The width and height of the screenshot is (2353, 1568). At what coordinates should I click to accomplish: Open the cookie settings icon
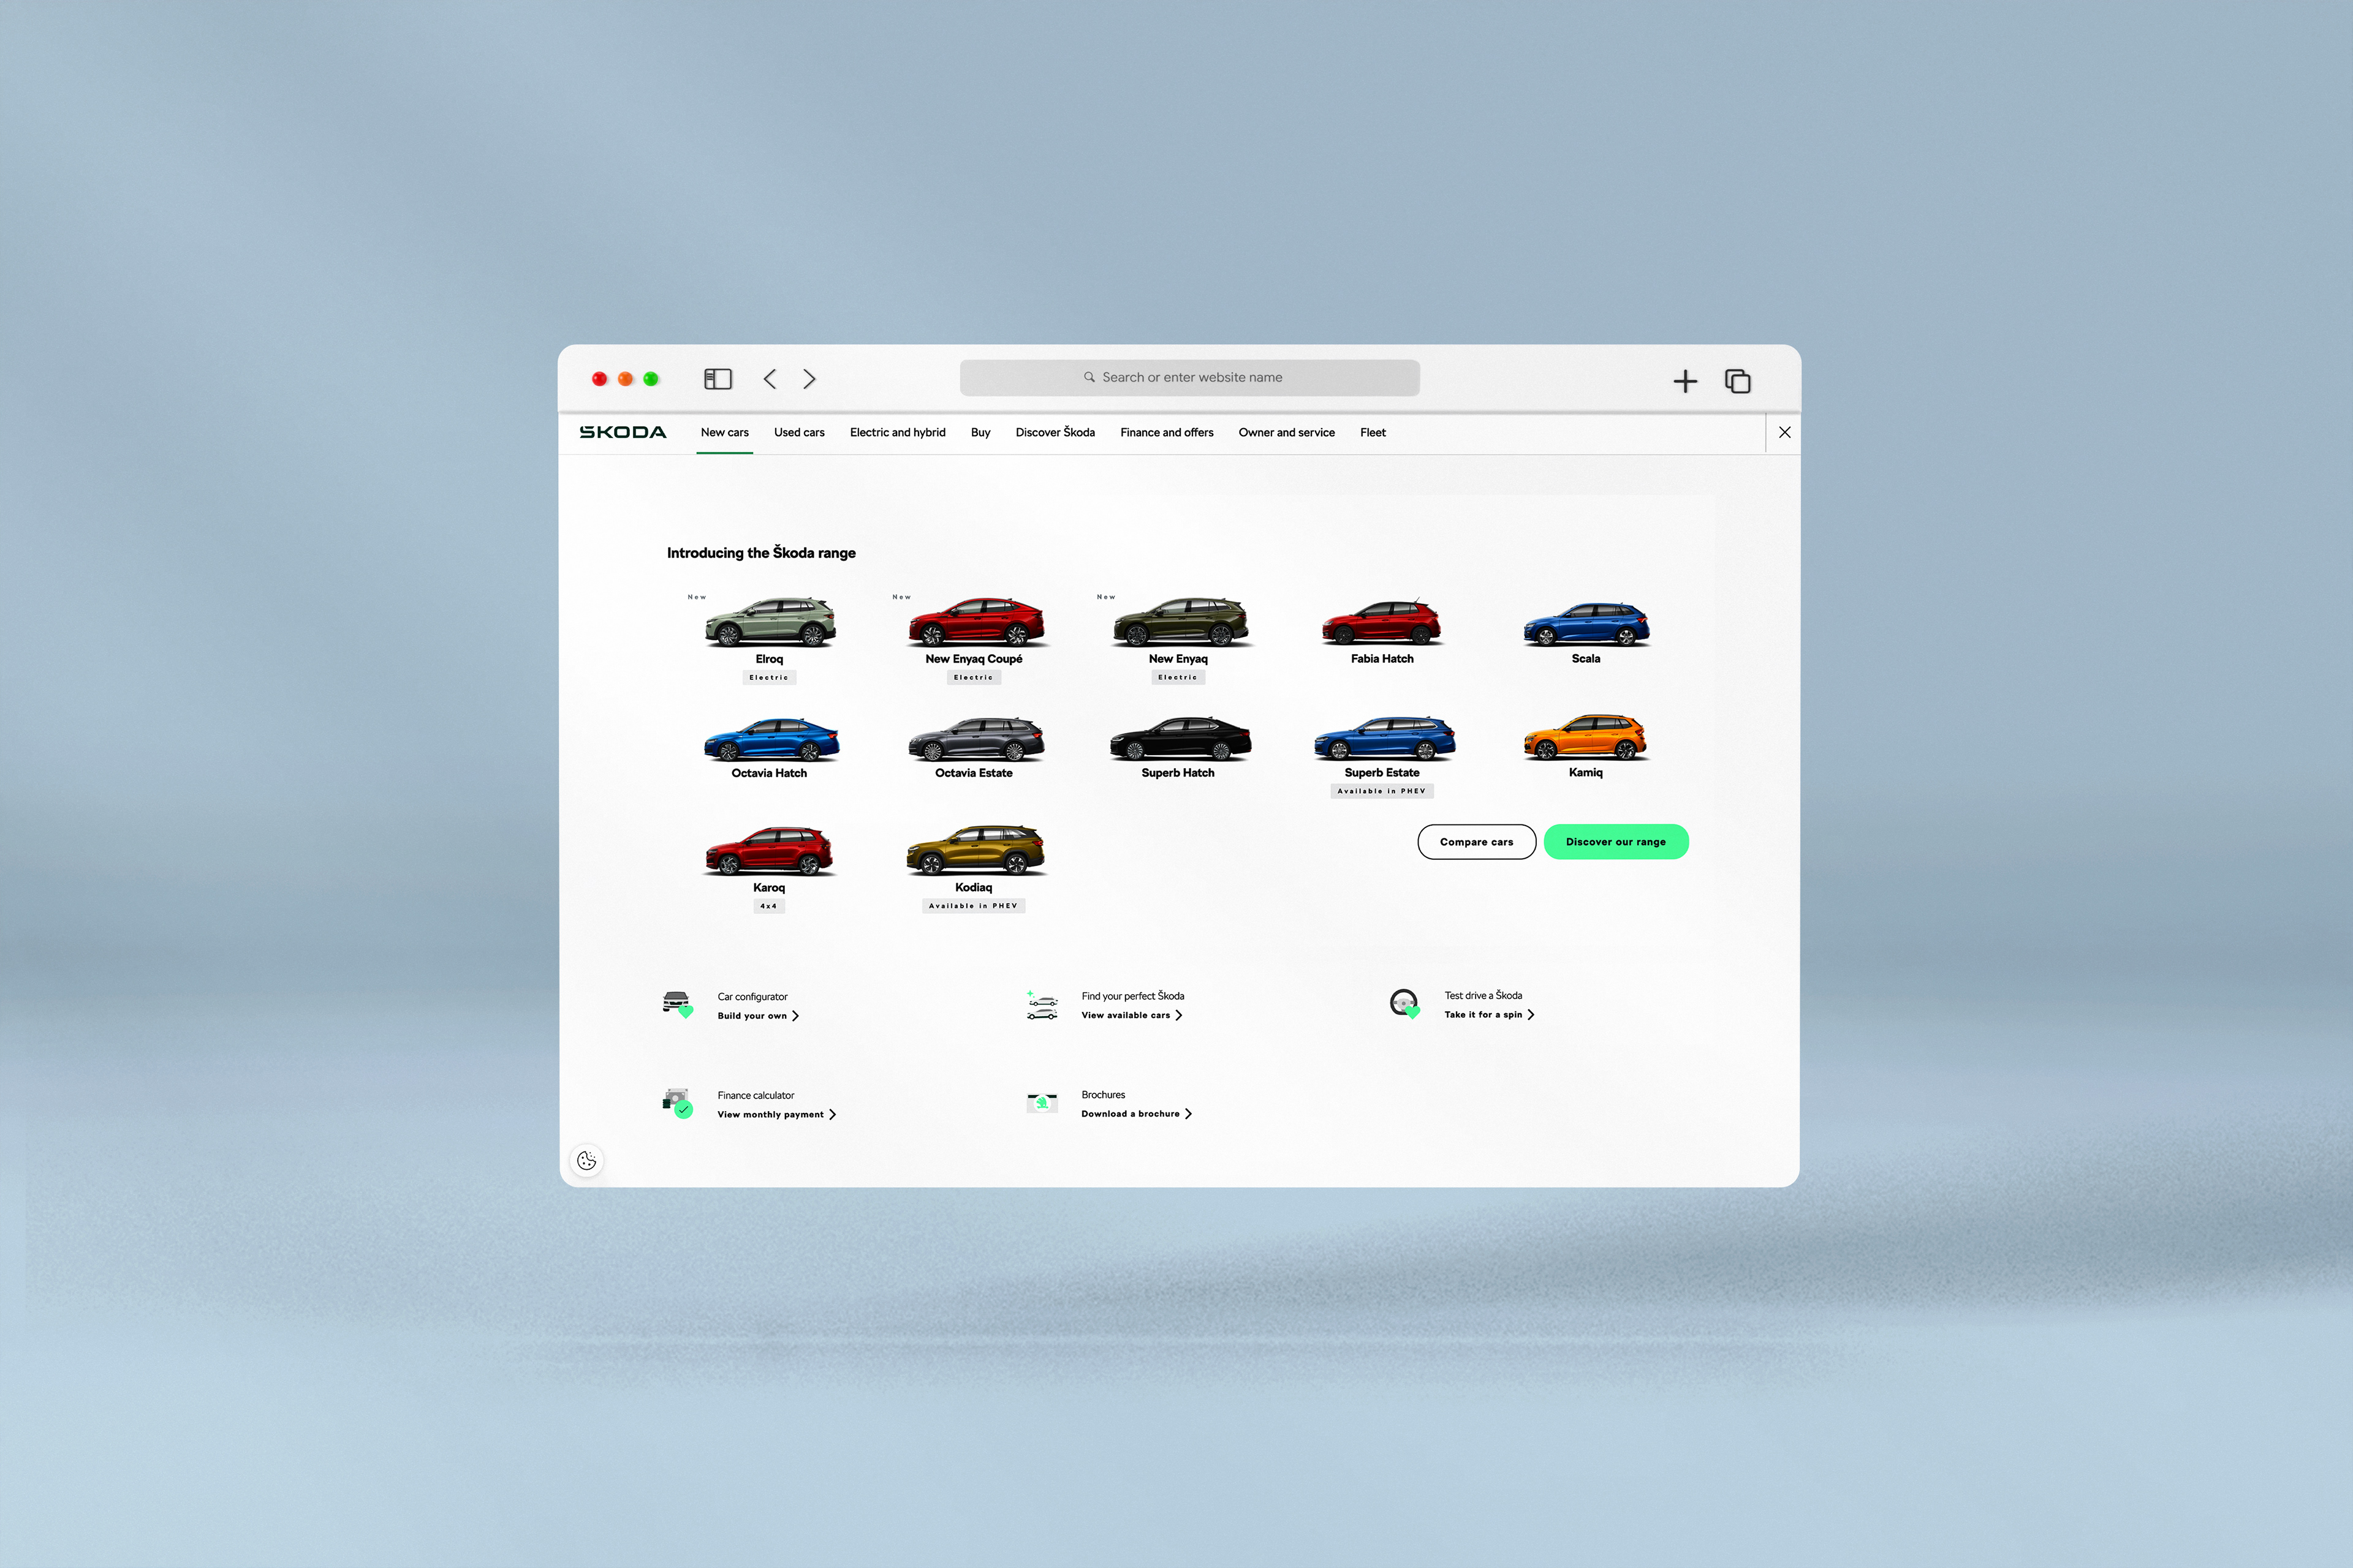(587, 1160)
